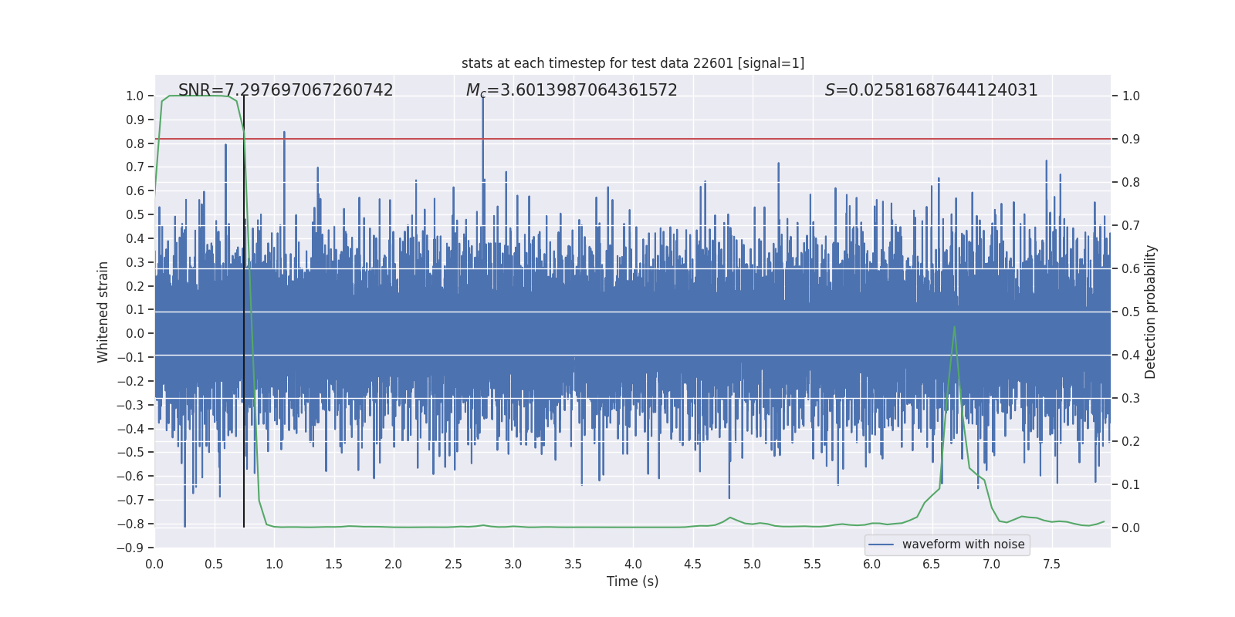Click the red horizontal threshold line

[x=633, y=139]
